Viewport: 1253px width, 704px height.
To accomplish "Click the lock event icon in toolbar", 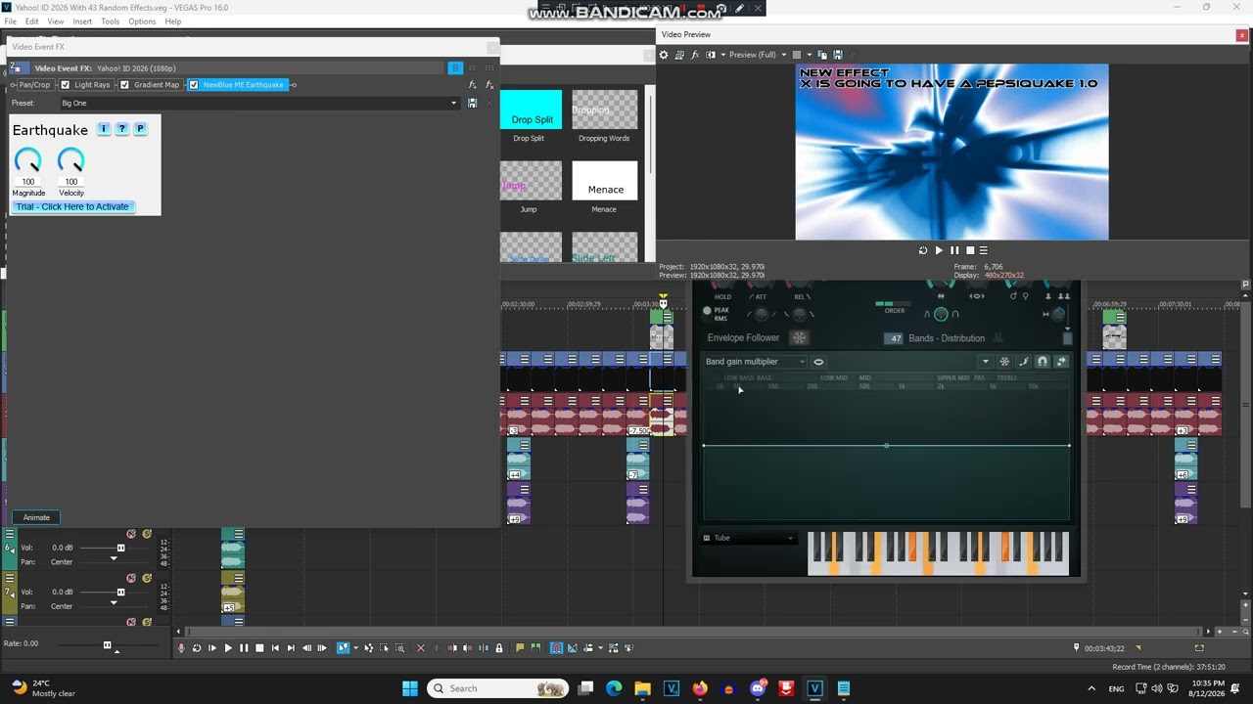I will pos(498,648).
